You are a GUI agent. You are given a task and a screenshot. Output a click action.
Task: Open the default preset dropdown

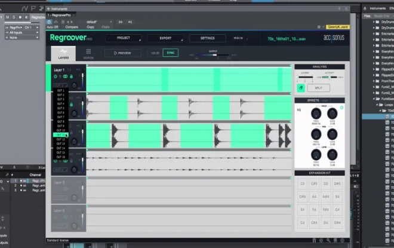tap(99, 22)
